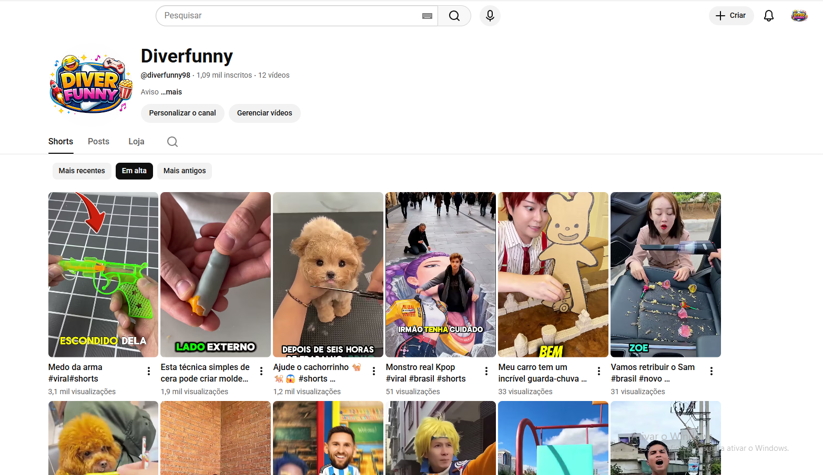Open options menu for Monstro real Kpop
Screen dimensions: 823x475
point(486,371)
